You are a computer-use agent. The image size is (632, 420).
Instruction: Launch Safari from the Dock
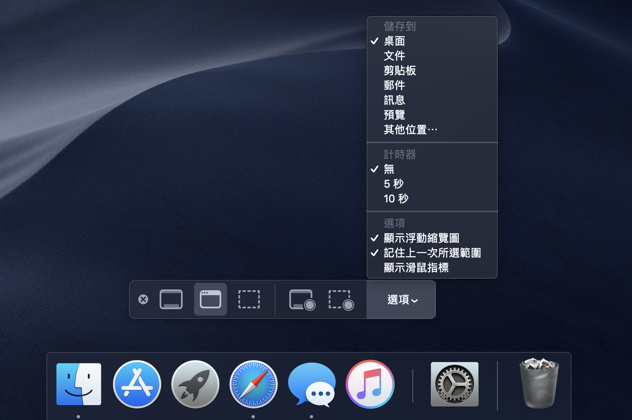(x=254, y=384)
